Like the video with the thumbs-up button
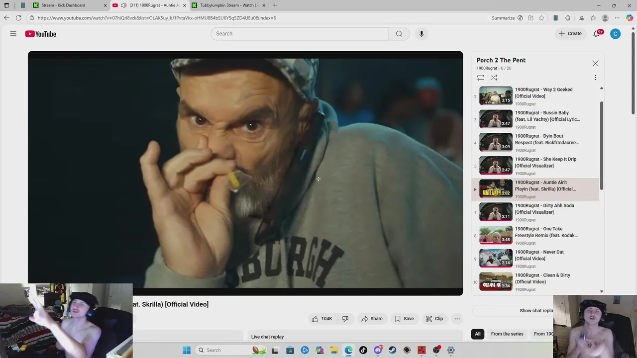The height and width of the screenshot is (358, 637). pos(321,319)
